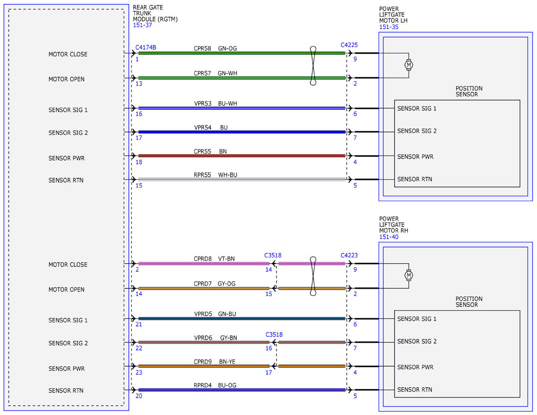Open the 151-35 Motor LH reference link

coord(389,27)
